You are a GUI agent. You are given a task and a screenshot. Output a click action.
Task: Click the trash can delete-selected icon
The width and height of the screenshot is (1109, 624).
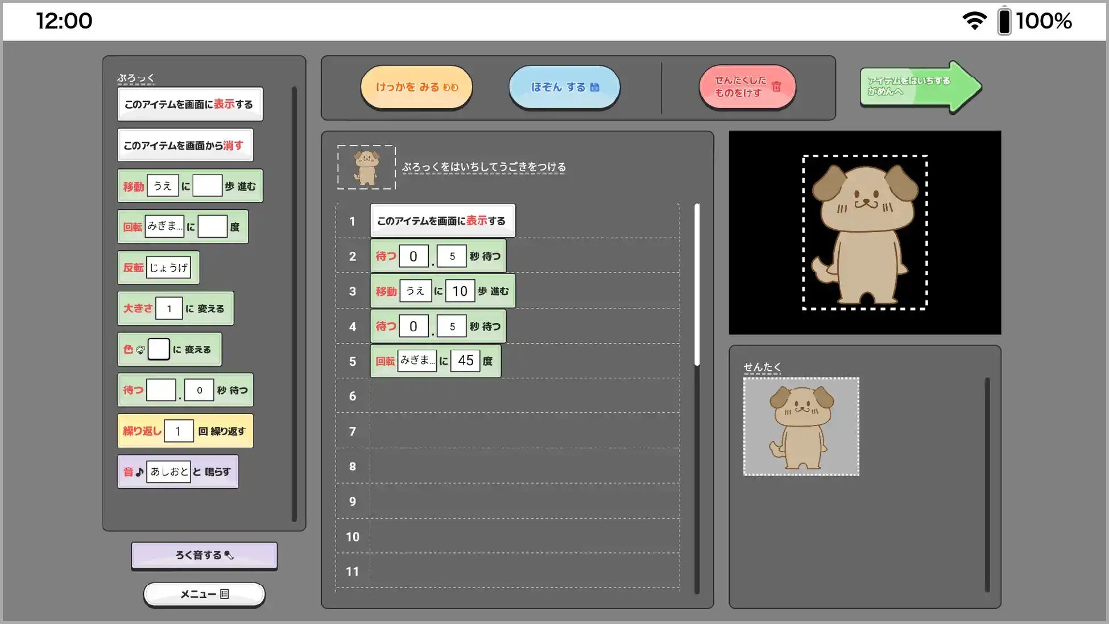click(776, 86)
